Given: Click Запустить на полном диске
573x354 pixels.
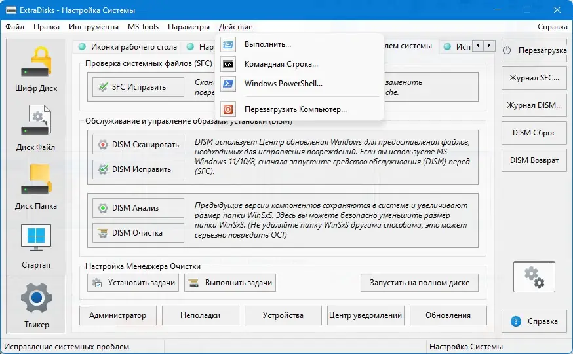Looking at the screenshot, I should point(419,283).
